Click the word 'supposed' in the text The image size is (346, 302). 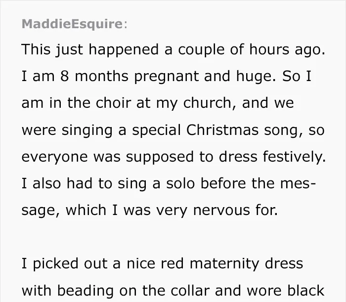point(160,158)
